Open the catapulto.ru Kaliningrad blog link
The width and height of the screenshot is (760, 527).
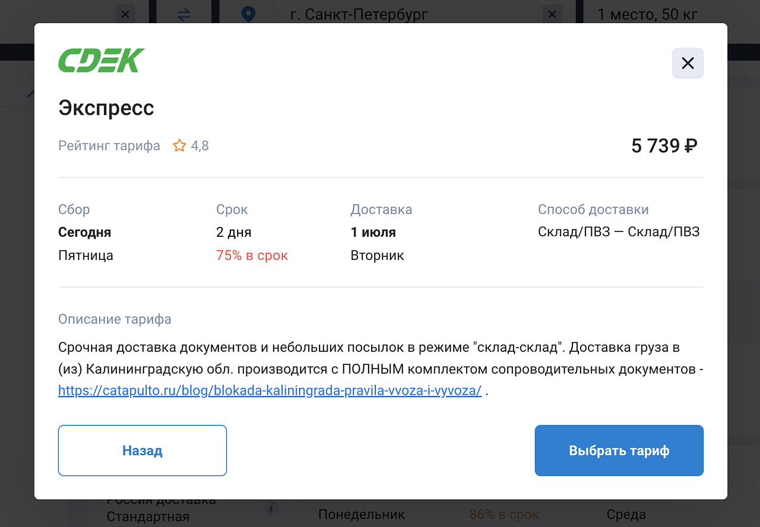point(270,391)
